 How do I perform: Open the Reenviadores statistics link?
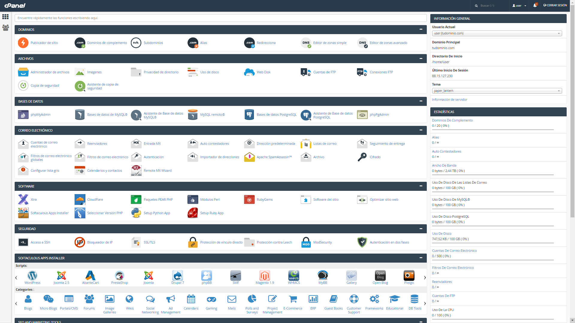pyautogui.click(x=442, y=282)
